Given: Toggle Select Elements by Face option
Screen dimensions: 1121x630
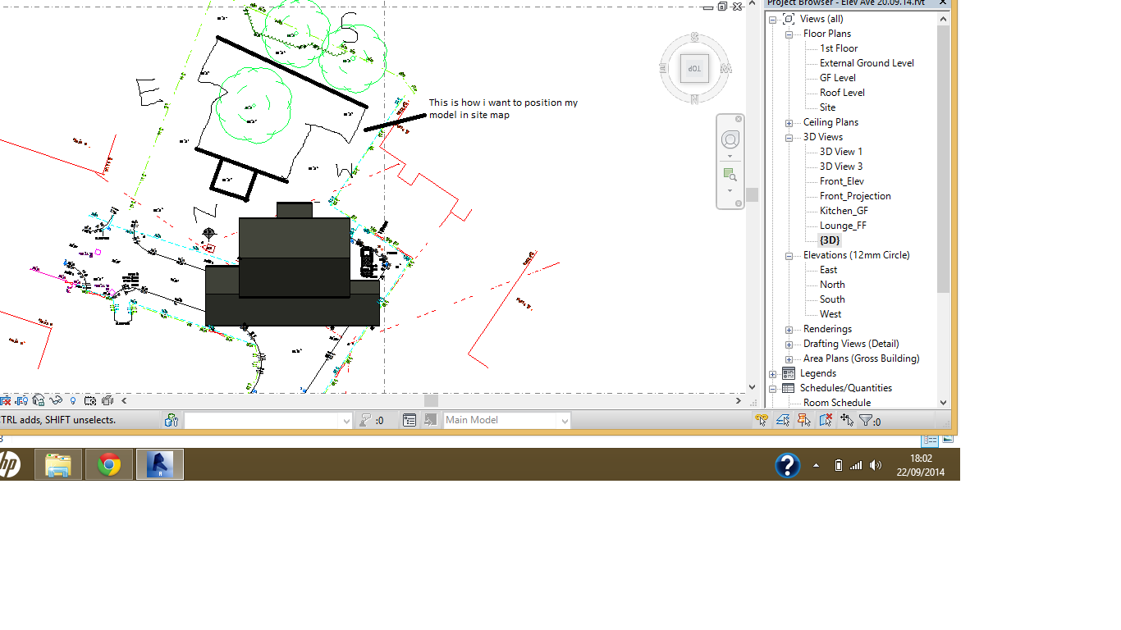Looking at the screenshot, I should point(826,420).
